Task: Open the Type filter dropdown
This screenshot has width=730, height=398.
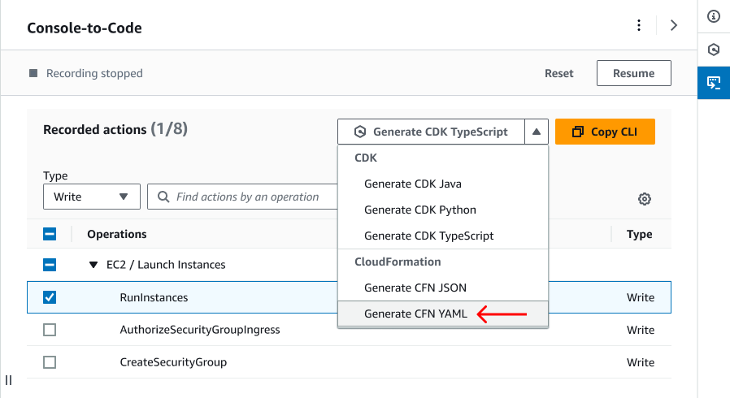Action: [x=91, y=197]
